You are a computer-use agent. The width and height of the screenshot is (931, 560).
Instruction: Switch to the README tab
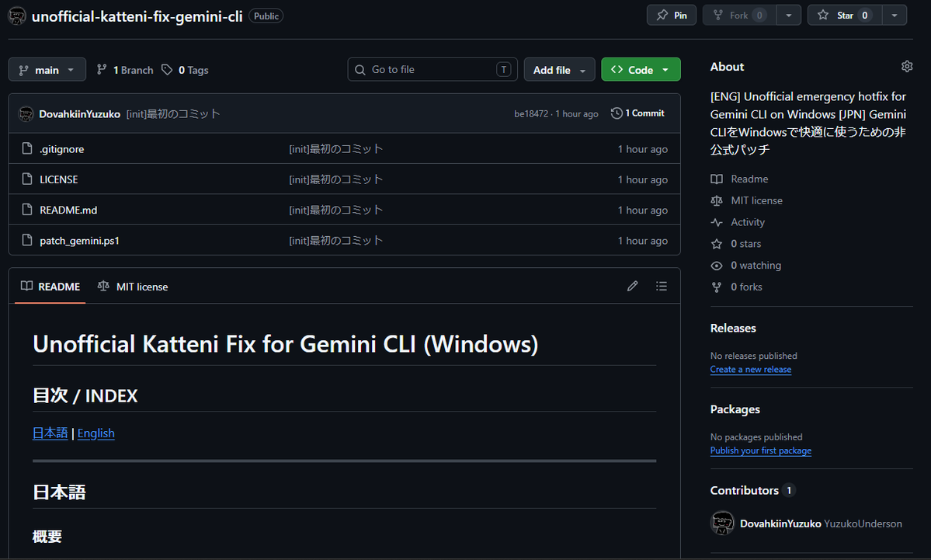[50, 287]
